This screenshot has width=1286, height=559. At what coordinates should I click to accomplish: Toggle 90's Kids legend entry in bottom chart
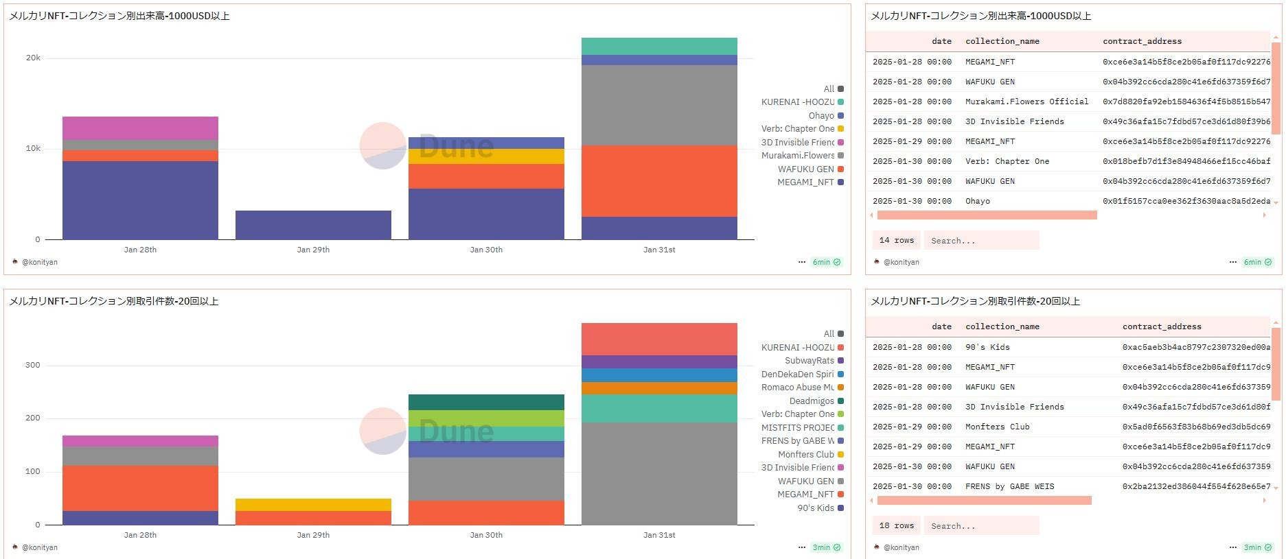[820, 508]
